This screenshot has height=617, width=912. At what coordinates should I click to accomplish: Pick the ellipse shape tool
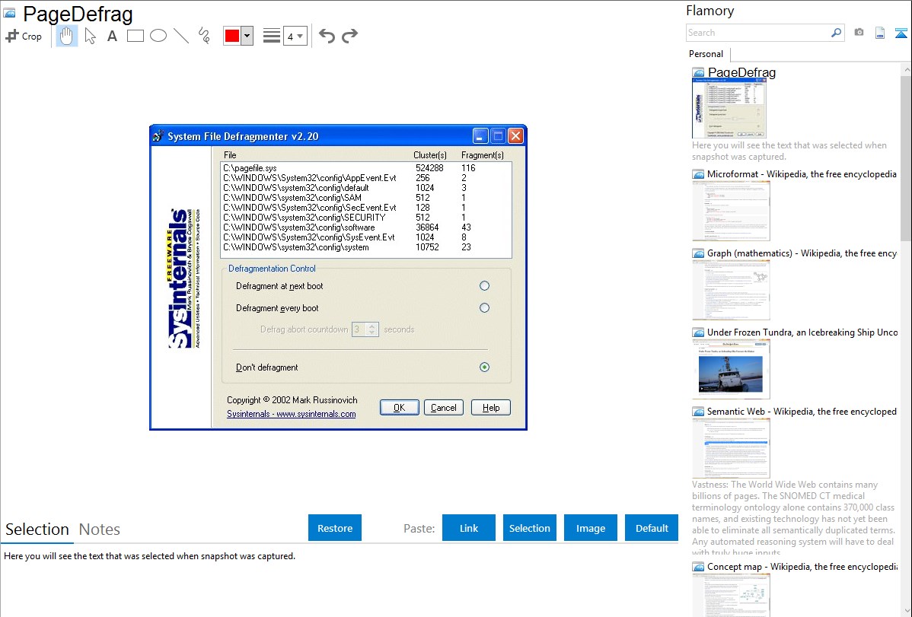158,36
